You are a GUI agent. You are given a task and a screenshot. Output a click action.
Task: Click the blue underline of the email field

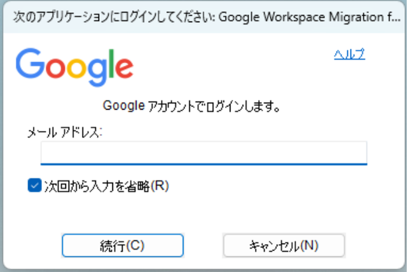pos(203,164)
